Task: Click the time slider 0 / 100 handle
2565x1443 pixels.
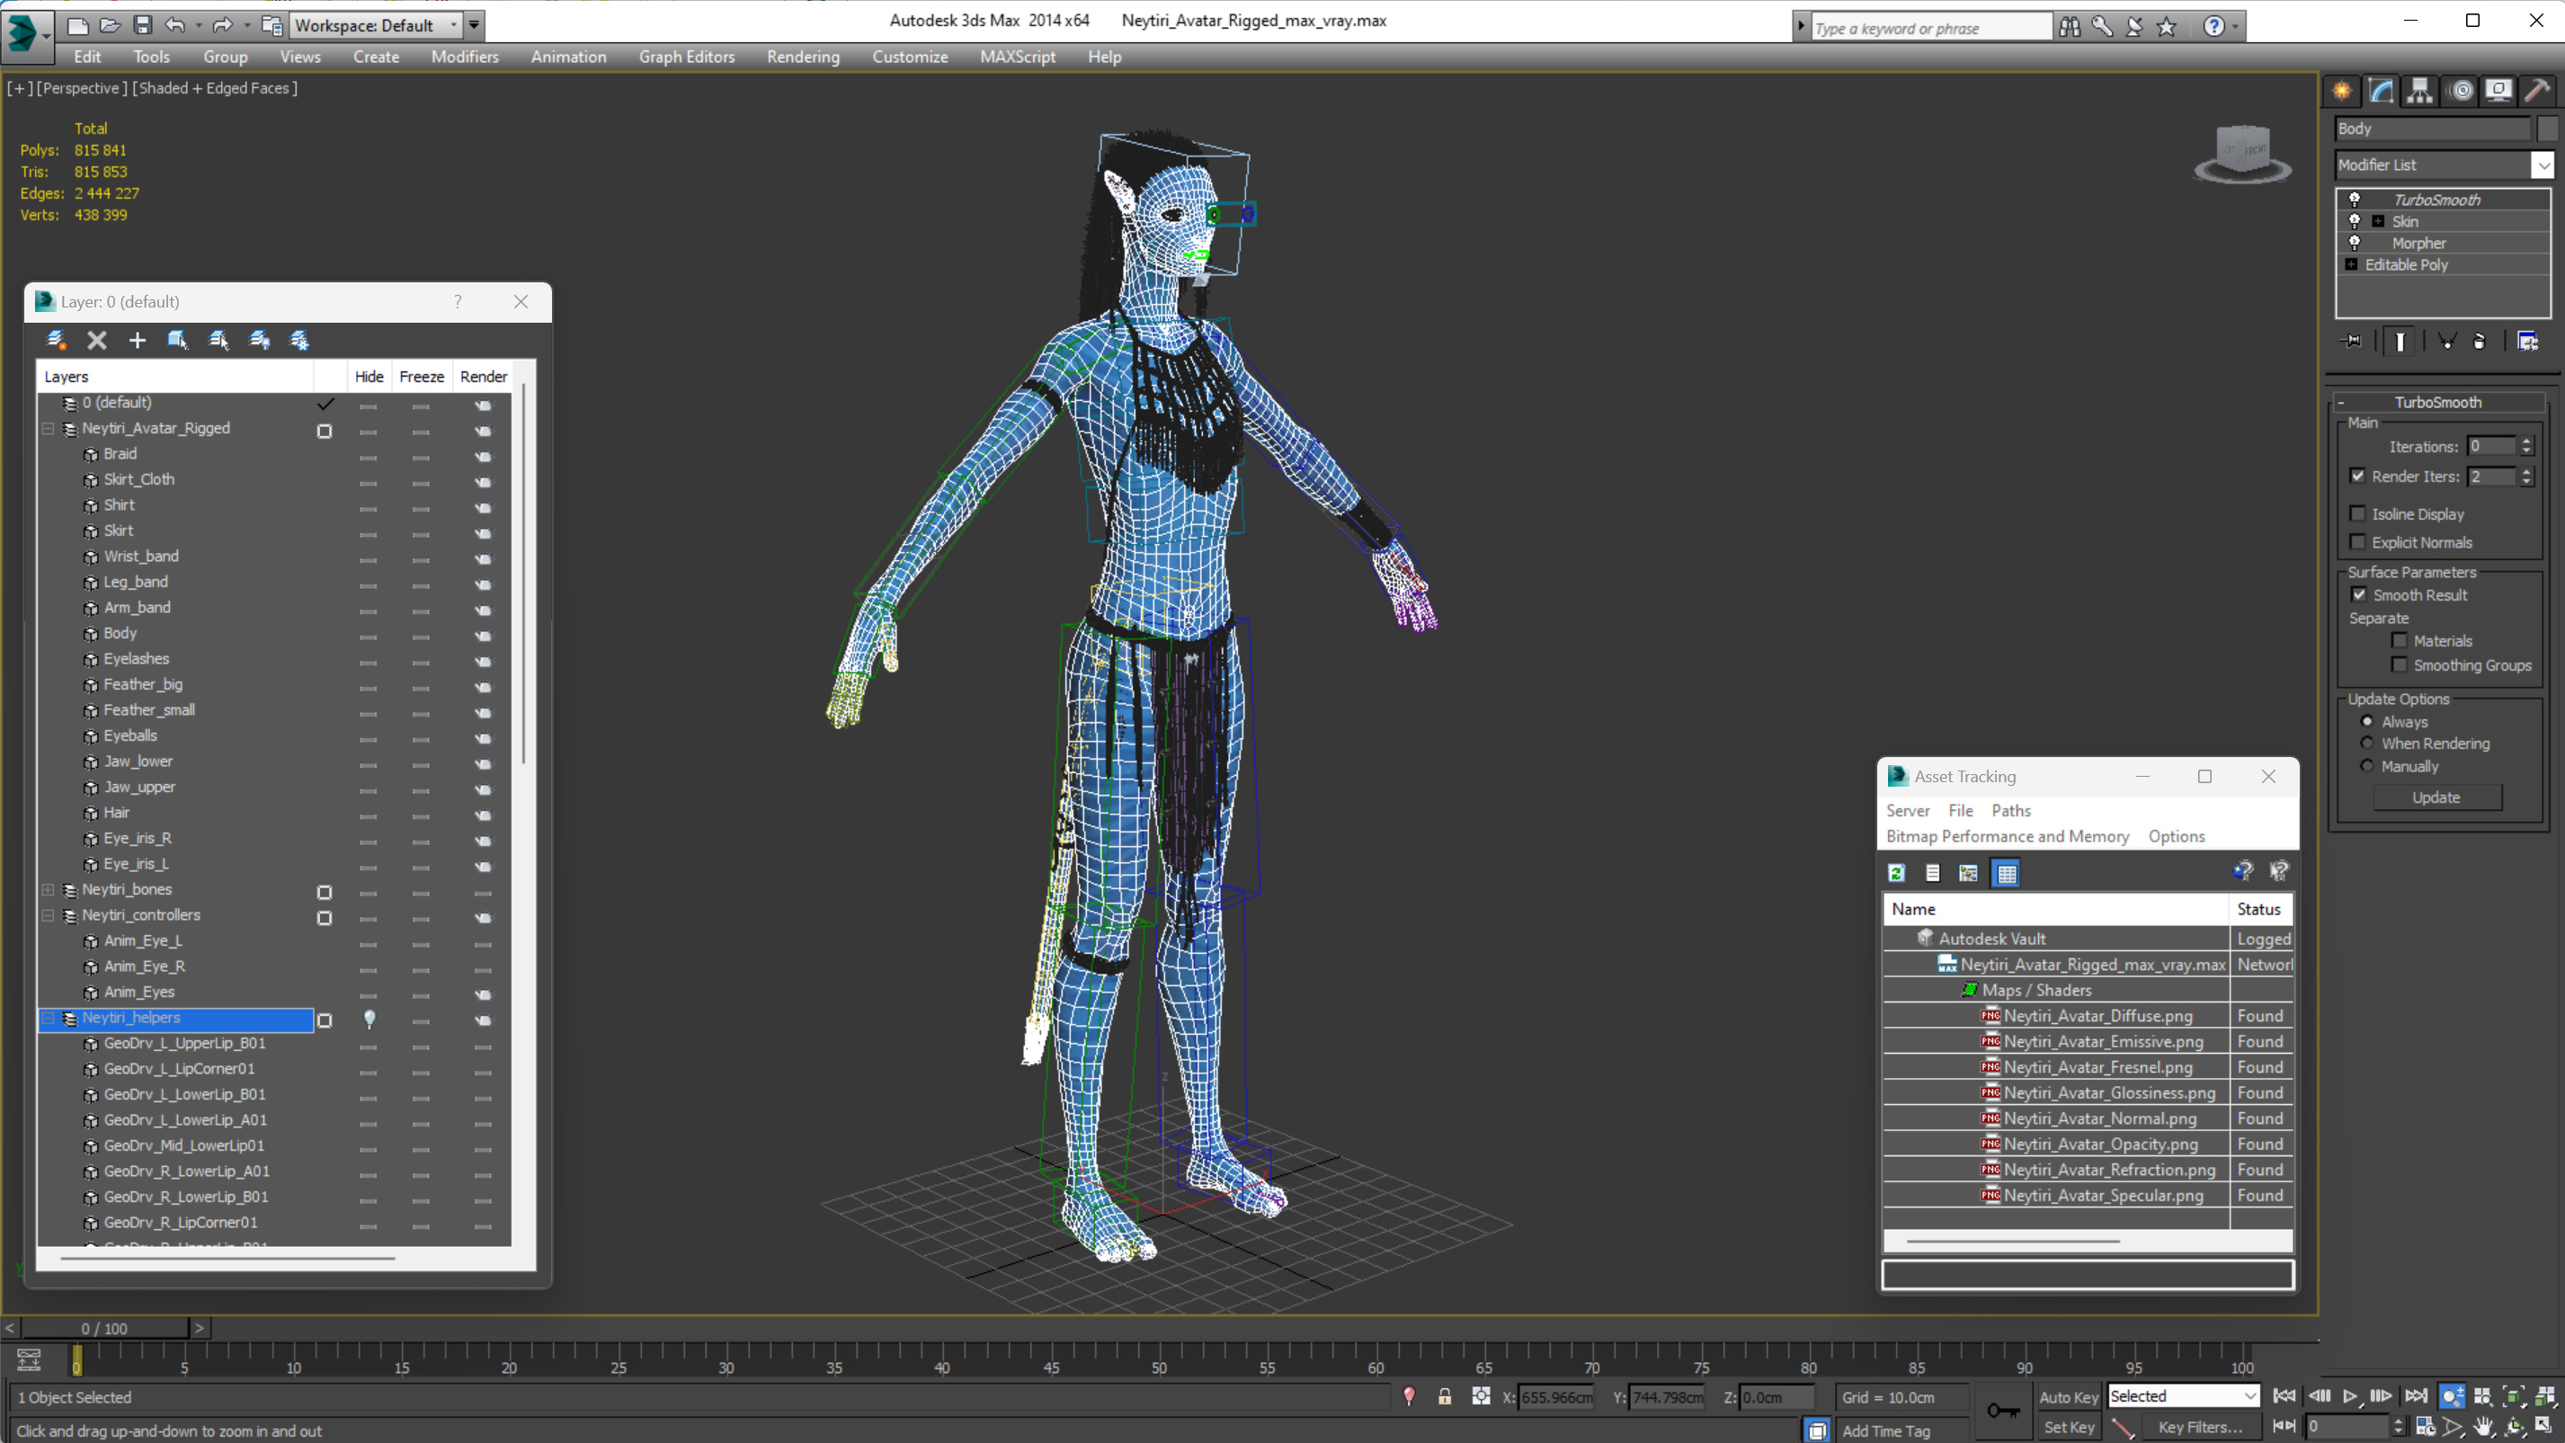Action: click(x=104, y=1328)
